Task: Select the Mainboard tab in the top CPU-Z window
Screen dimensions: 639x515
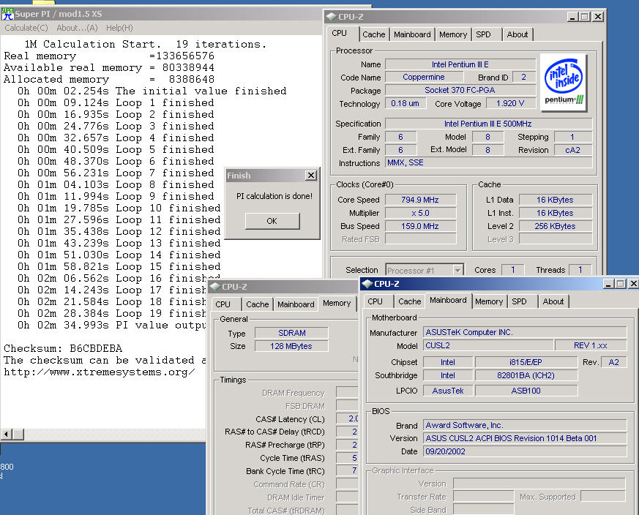Action: [412, 34]
